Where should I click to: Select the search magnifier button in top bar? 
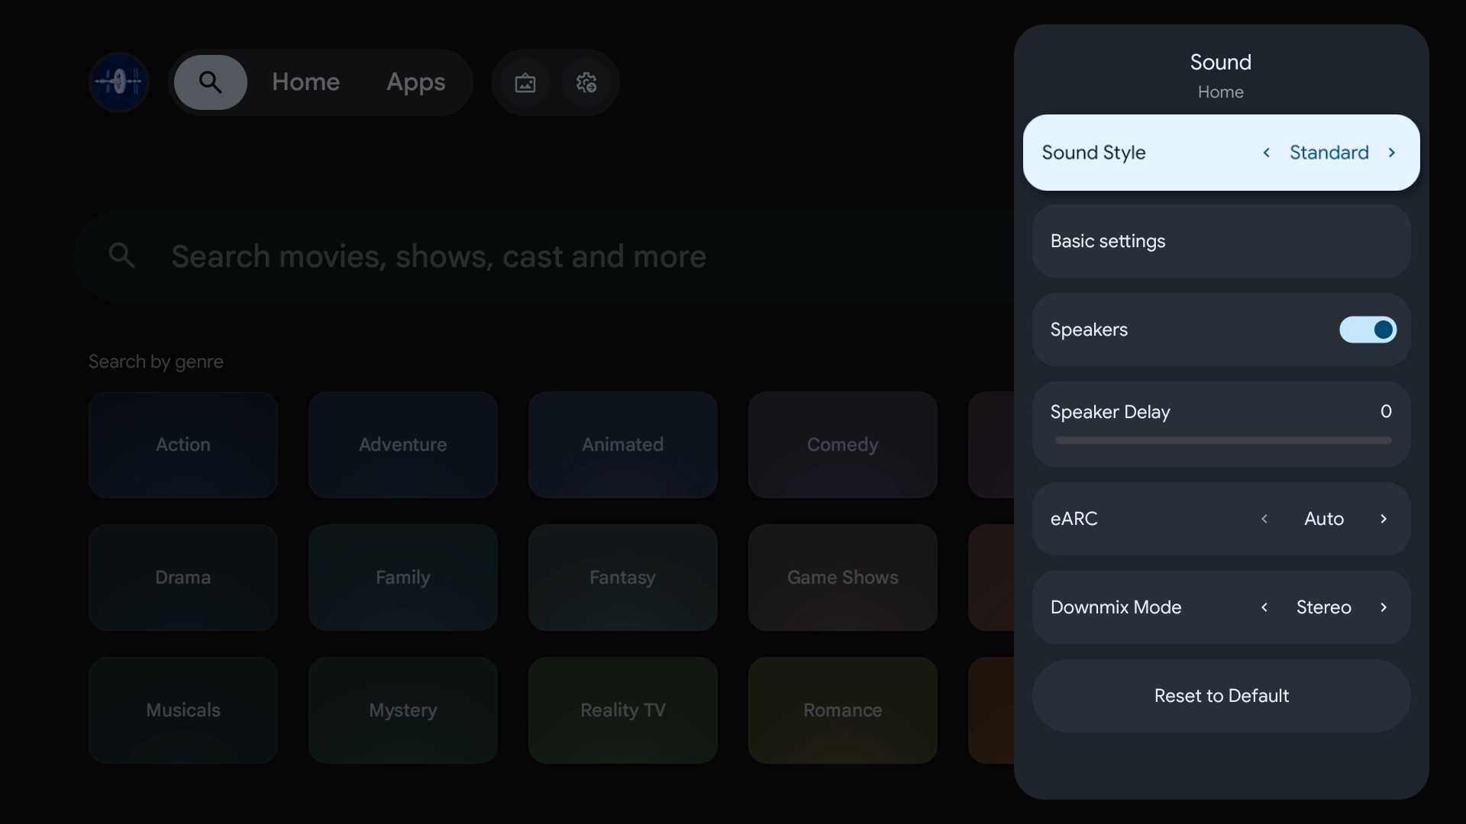[210, 82]
